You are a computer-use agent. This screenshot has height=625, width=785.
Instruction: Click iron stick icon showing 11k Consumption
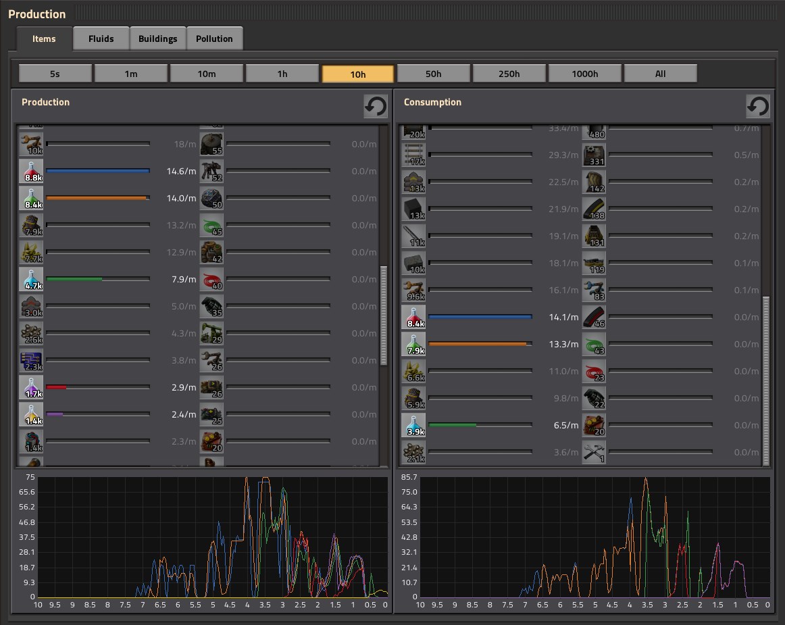pos(413,236)
